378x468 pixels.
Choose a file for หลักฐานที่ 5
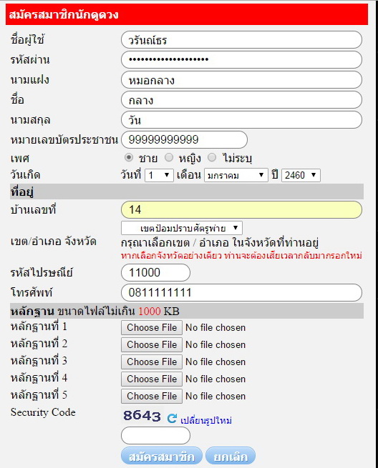tap(152, 396)
